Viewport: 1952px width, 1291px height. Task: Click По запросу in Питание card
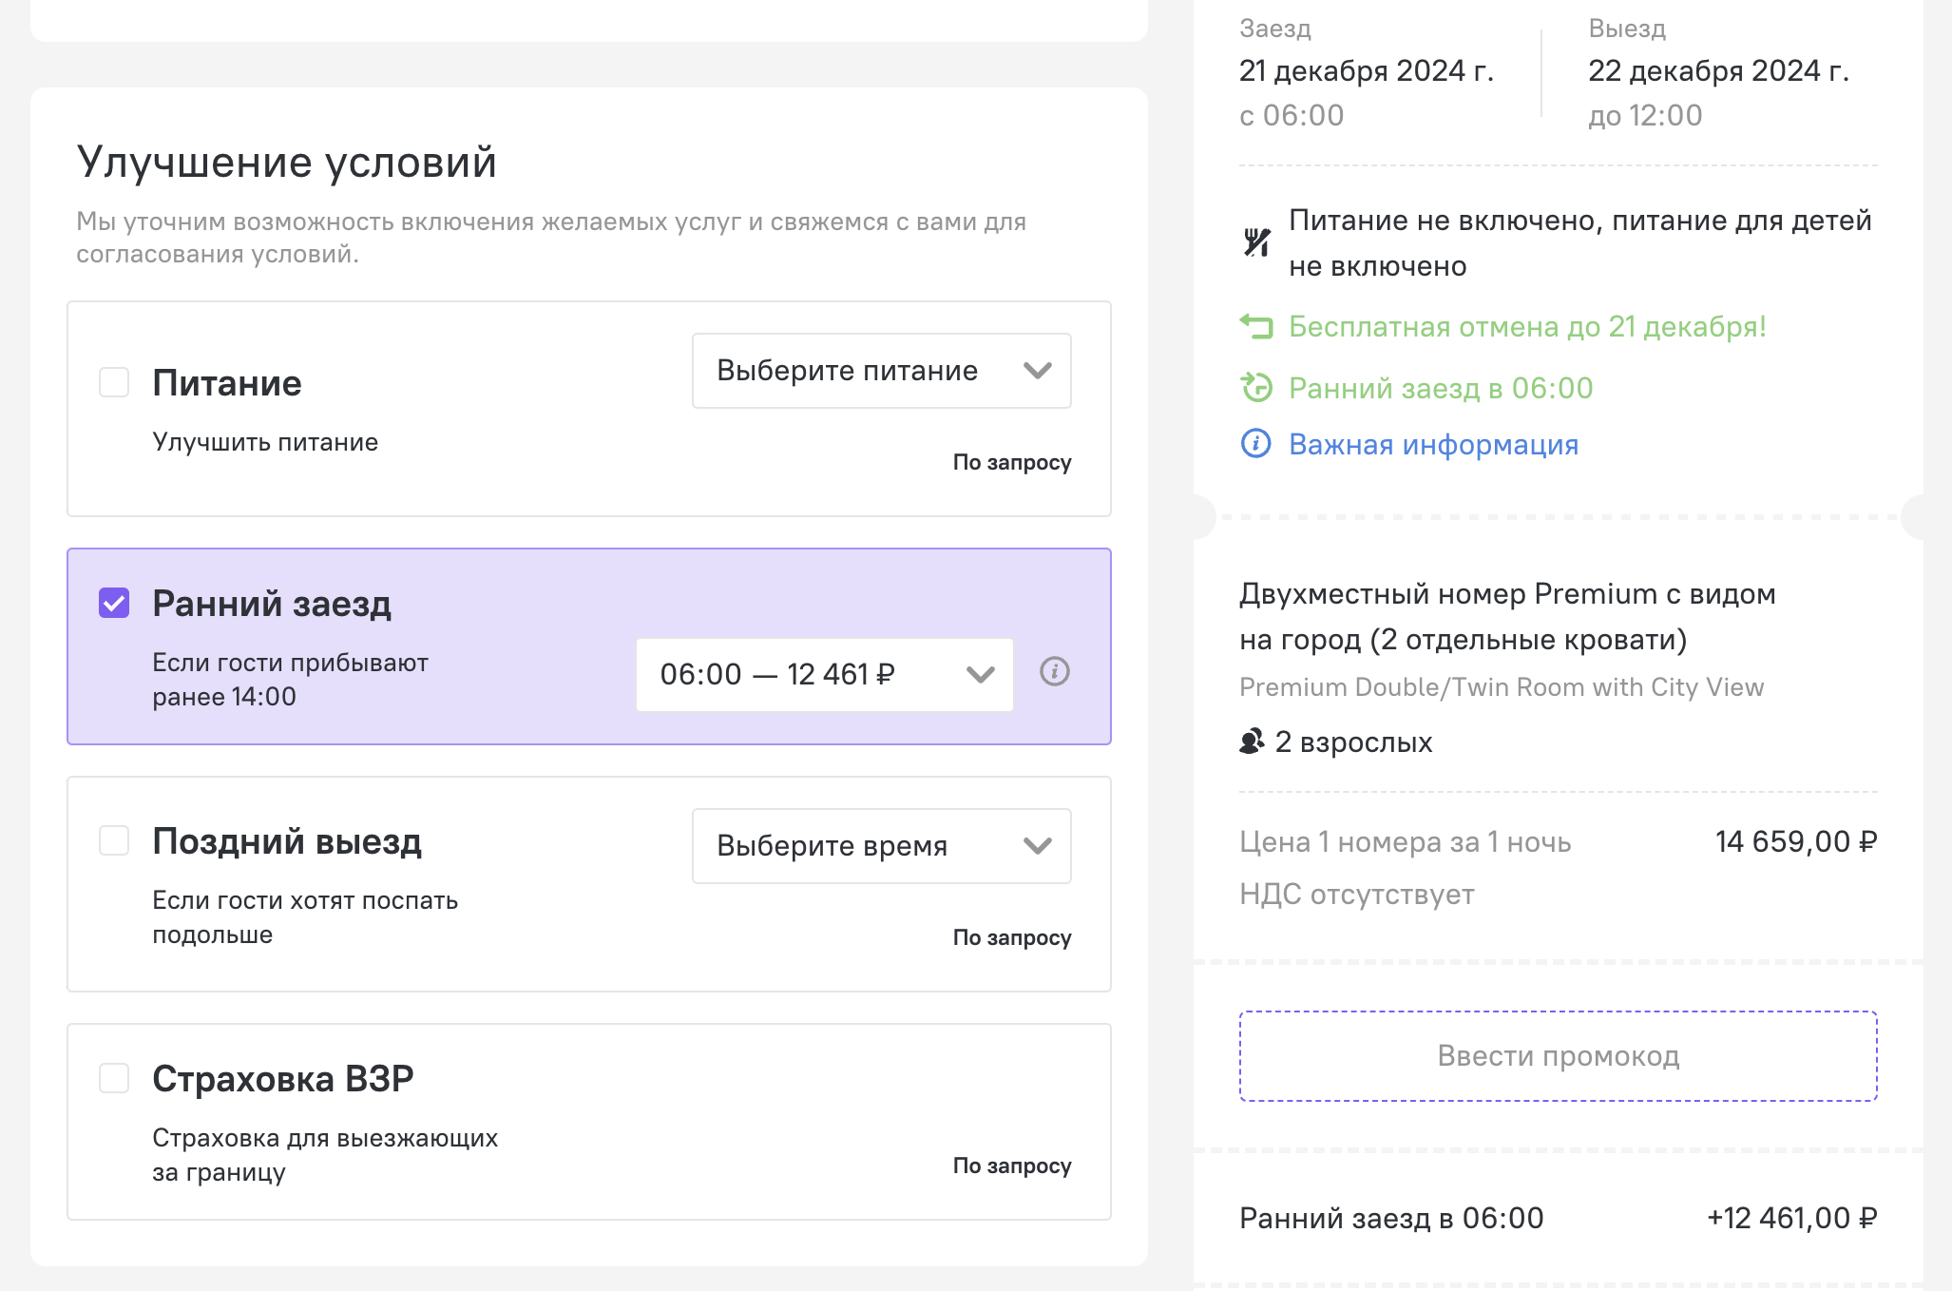(1012, 462)
